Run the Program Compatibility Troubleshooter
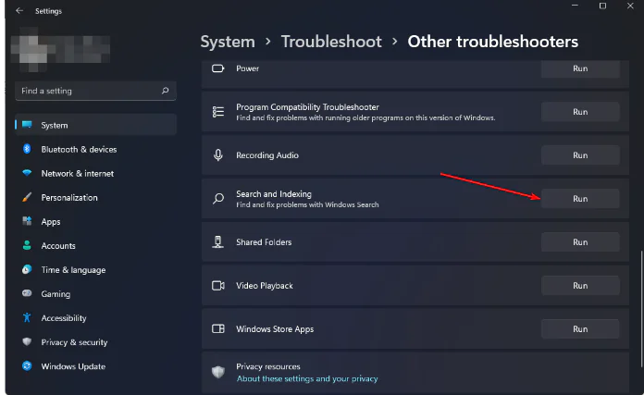Screen dimensions: 644x395 (580, 112)
